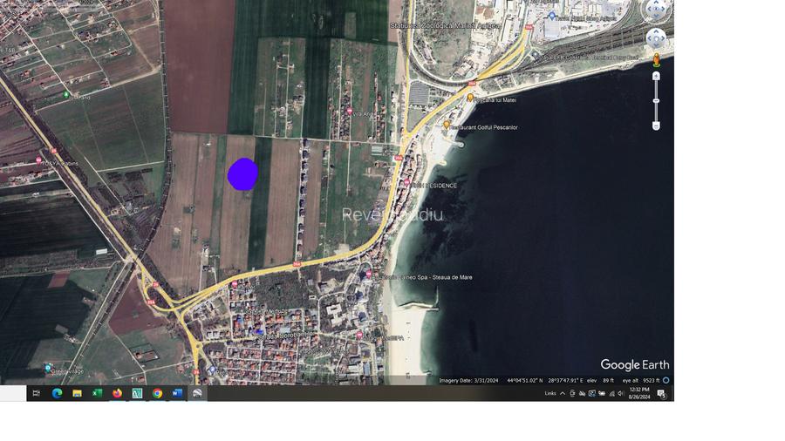Click the Steaua de Mare hotel marker
The width and height of the screenshot is (785, 441).
pyautogui.click(x=368, y=275)
